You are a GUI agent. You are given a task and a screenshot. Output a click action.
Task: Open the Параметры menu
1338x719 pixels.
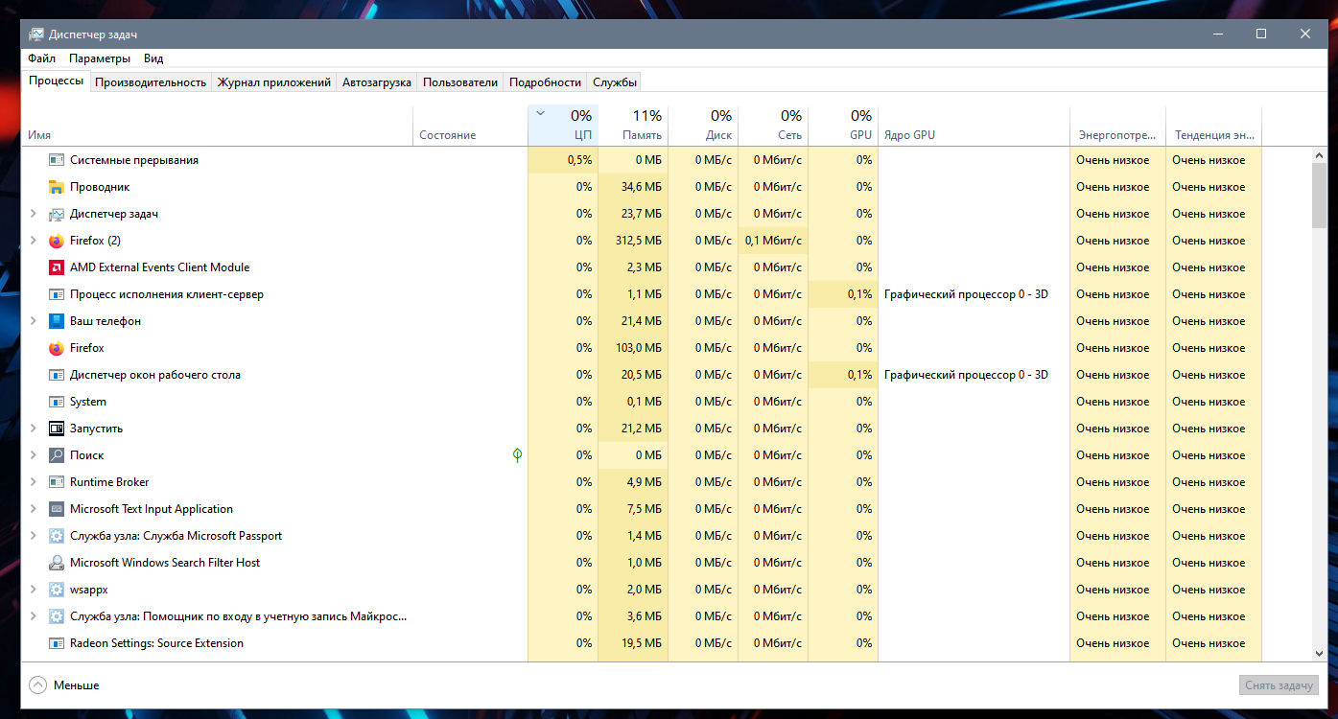[100, 58]
